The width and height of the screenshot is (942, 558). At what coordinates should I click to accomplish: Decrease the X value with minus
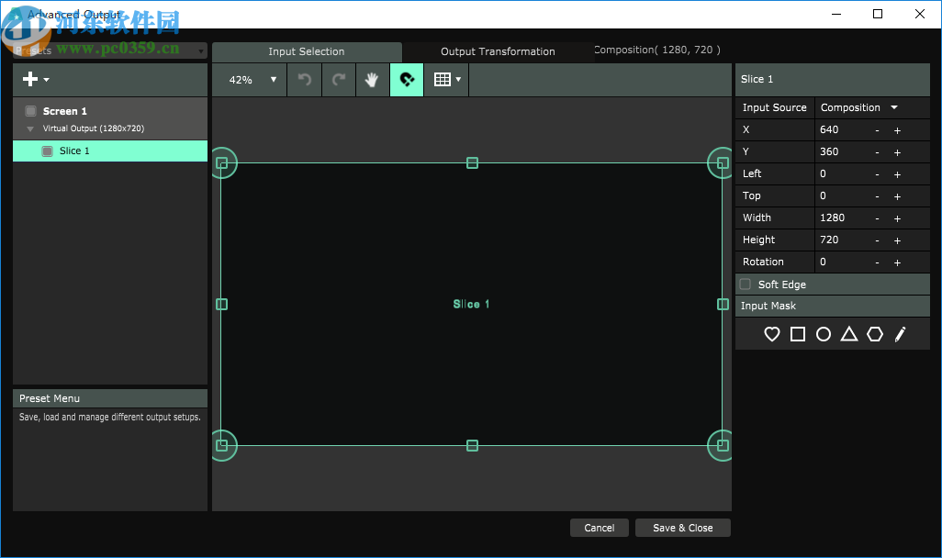click(877, 130)
